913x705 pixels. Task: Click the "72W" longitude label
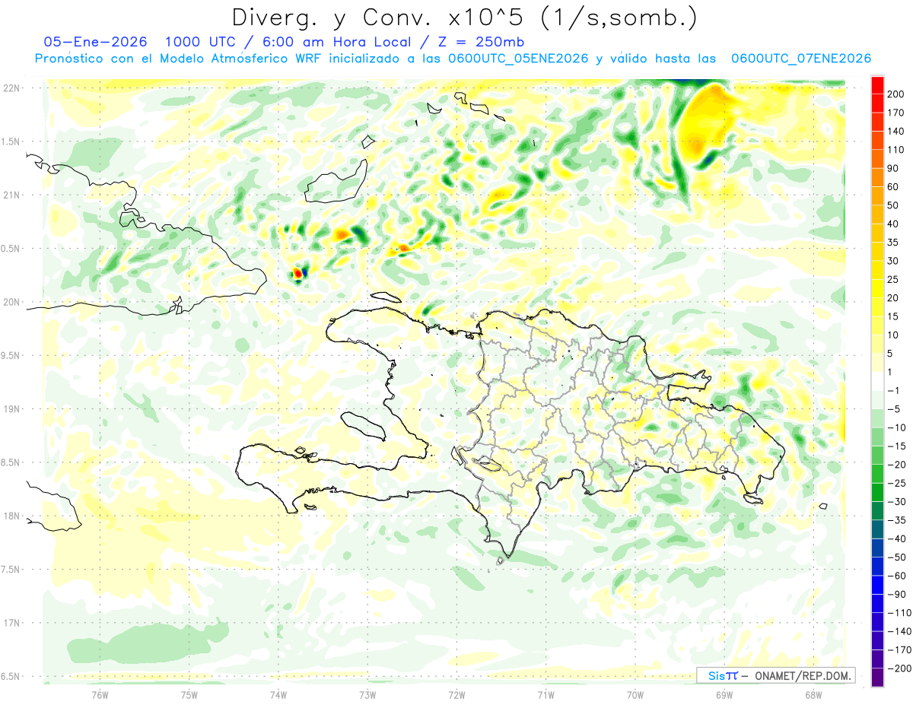click(x=456, y=694)
